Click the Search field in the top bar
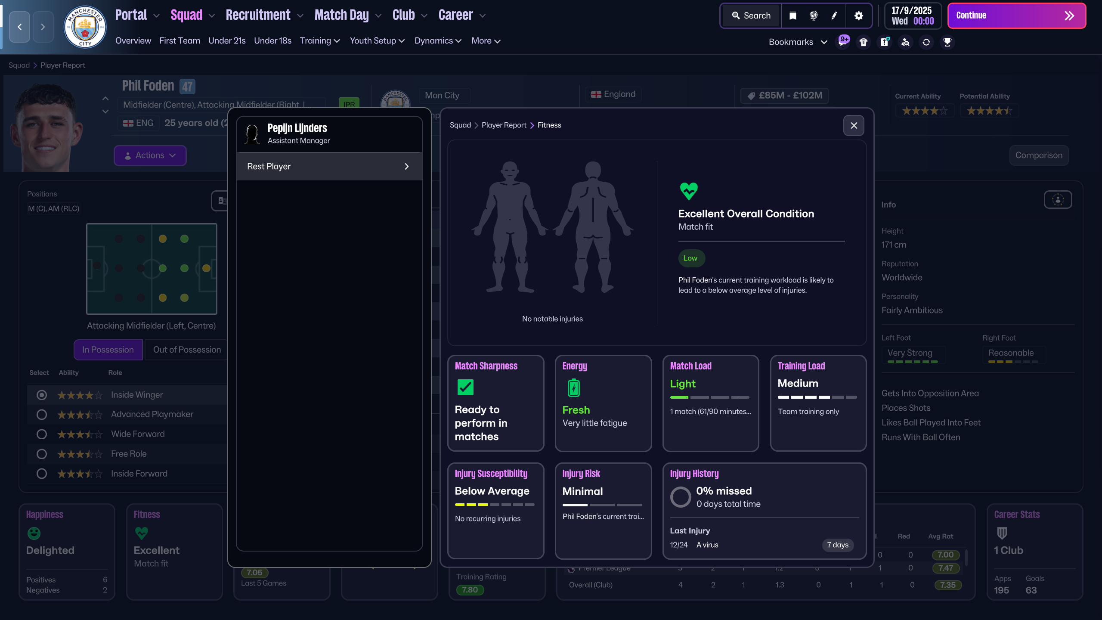Viewport: 1102px width, 620px height. pyautogui.click(x=750, y=15)
